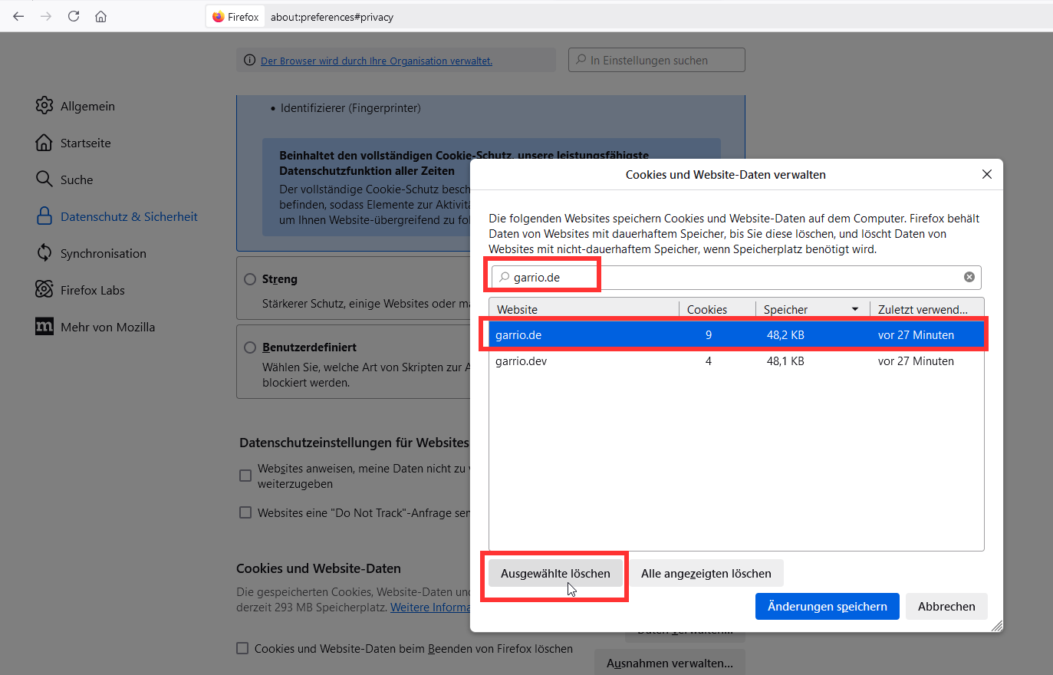
Task: Follow the 'Weitere Informa...' link
Action: (430, 607)
